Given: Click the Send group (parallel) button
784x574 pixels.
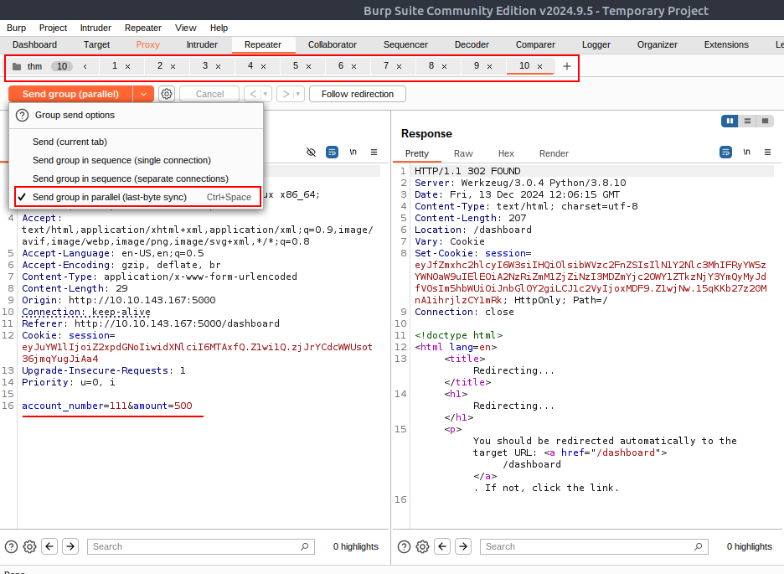Looking at the screenshot, I should (x=70, y=94).
